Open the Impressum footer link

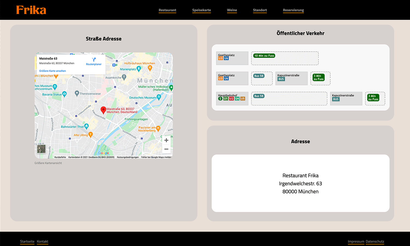(356, 241)
